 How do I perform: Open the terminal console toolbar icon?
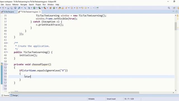point(15,8)
